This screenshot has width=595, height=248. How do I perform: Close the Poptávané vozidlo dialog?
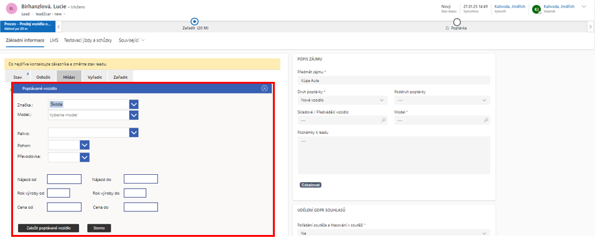click(264, 89)
